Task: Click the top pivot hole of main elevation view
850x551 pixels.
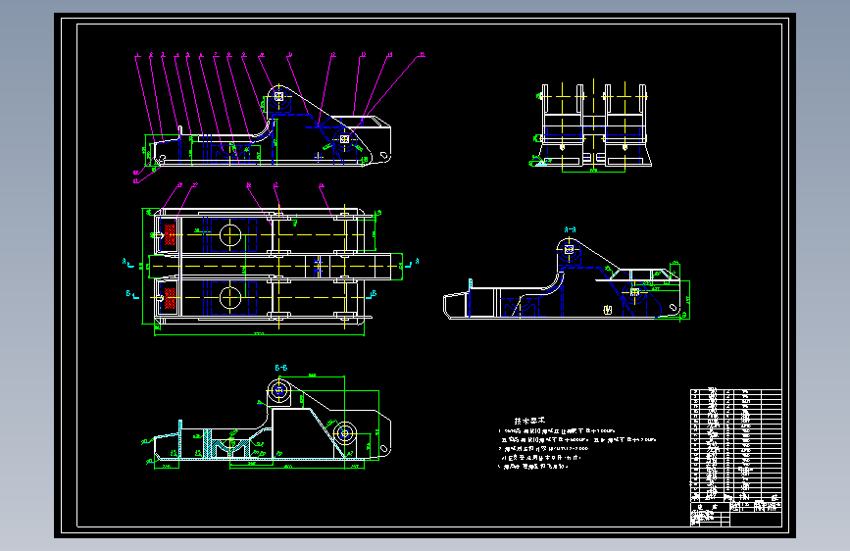Action: coord(278,96)
